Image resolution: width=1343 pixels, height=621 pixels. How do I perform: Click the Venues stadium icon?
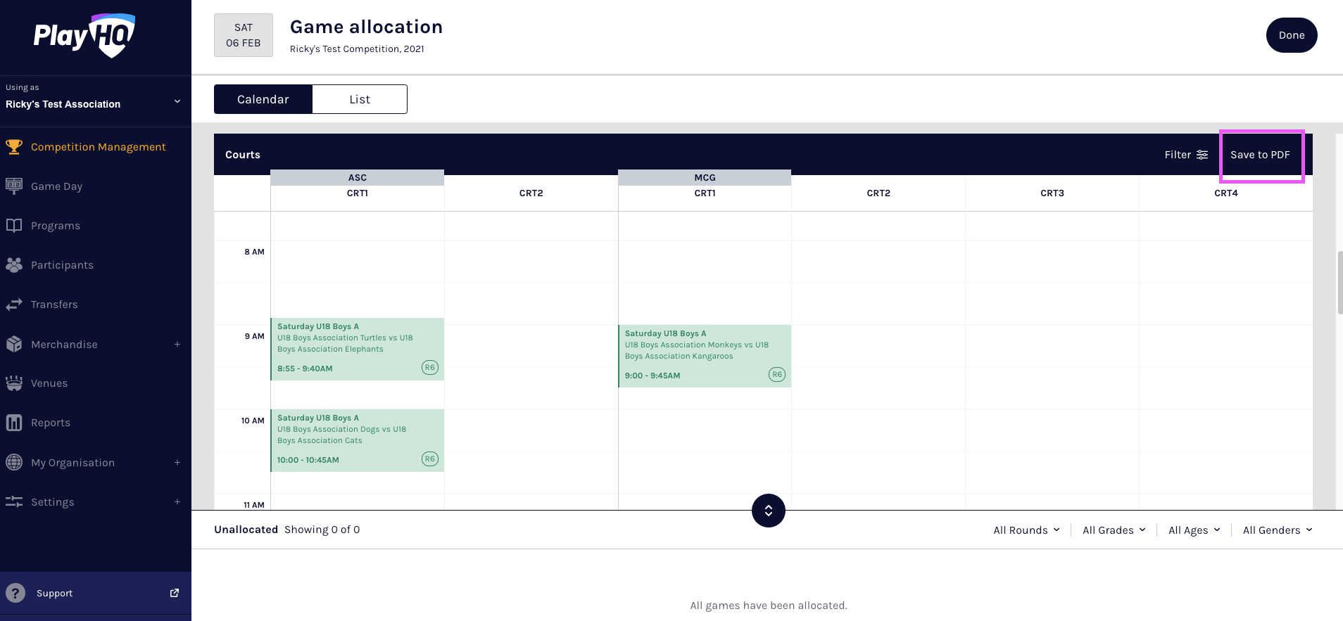tap(14, 383)
